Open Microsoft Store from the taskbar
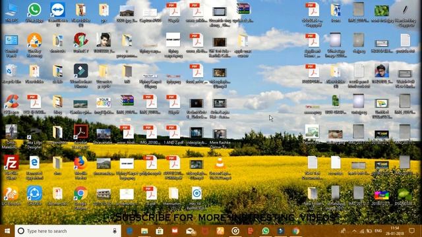The image size is (422, 237). [160, 231]
